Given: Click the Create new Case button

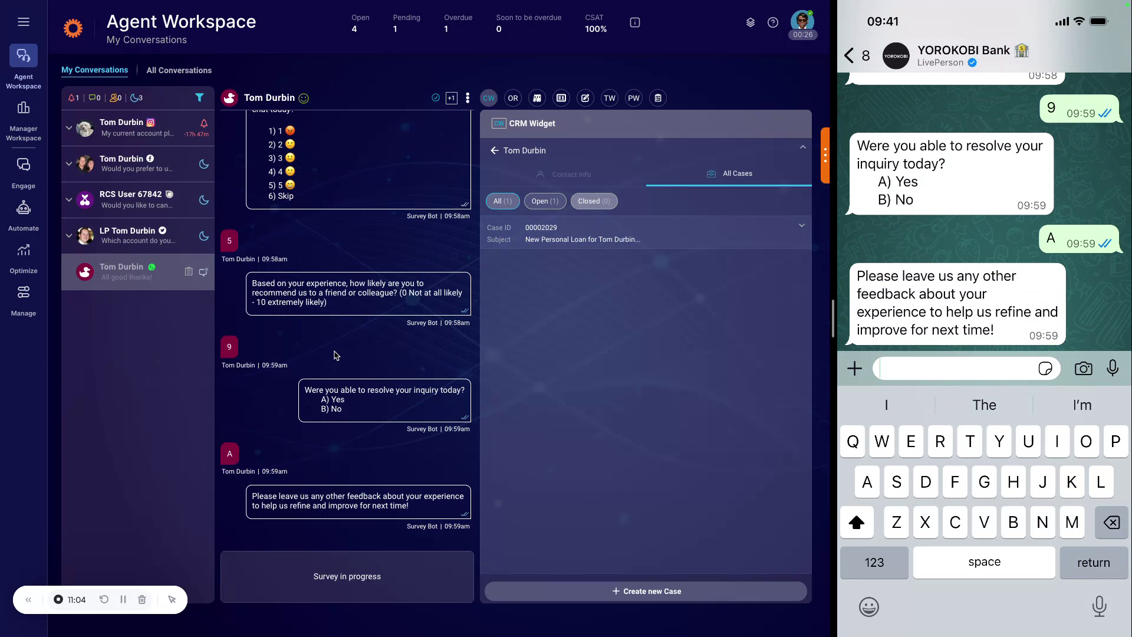Looking at the screenshot, I should [x=646, y=591].
